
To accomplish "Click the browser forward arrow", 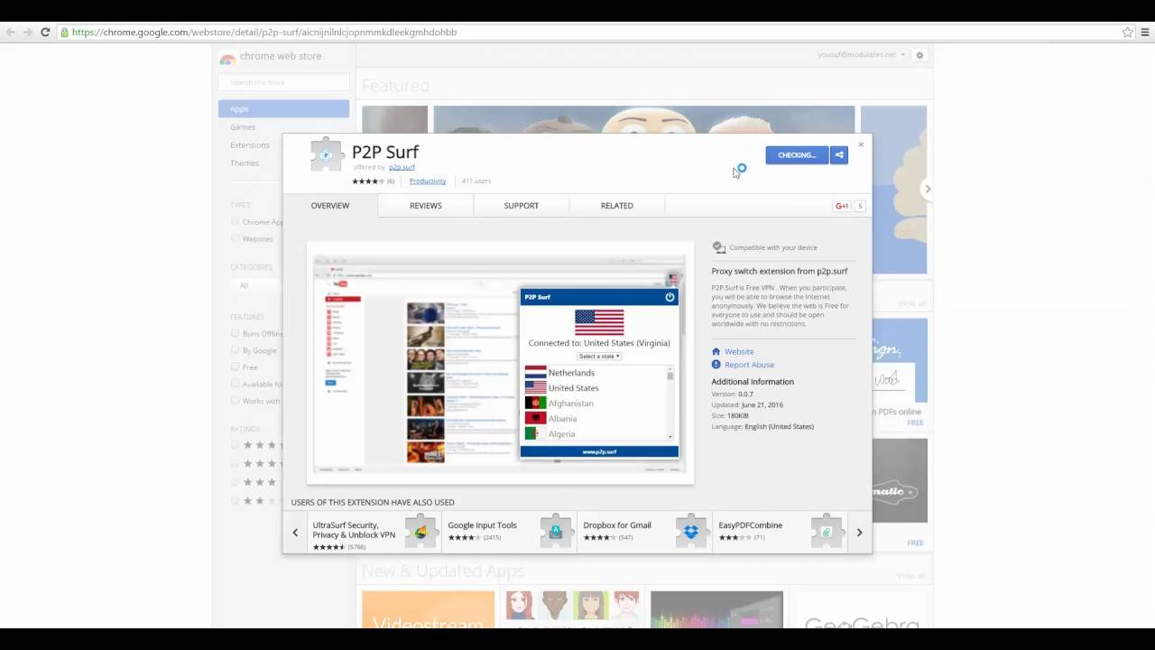I will [x=28, y=32].
